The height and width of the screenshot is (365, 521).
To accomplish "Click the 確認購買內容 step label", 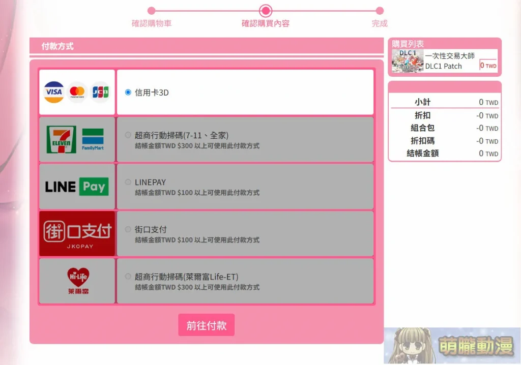I will point(266,23).
